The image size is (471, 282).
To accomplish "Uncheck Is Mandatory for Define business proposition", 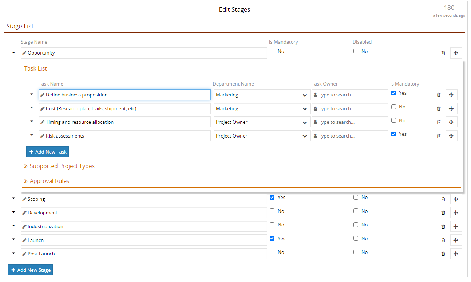I will (393, 93).
